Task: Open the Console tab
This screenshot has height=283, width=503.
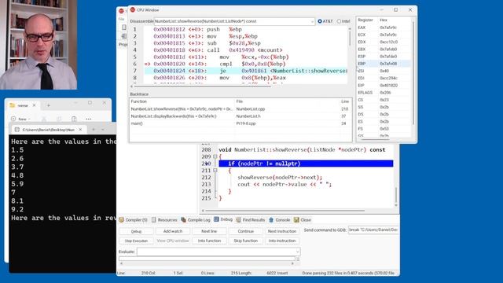Action: [280, 220]
